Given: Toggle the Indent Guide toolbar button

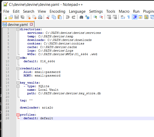Looking at the screenshot, I should [x=135, y=17].
